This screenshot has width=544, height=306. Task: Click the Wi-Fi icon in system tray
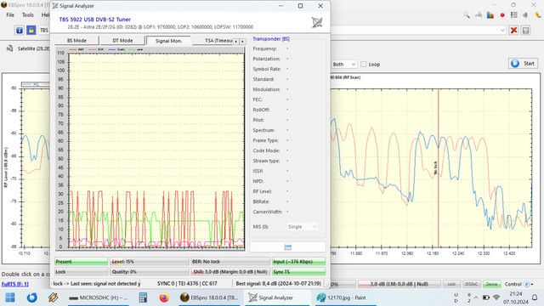point(496,297)
